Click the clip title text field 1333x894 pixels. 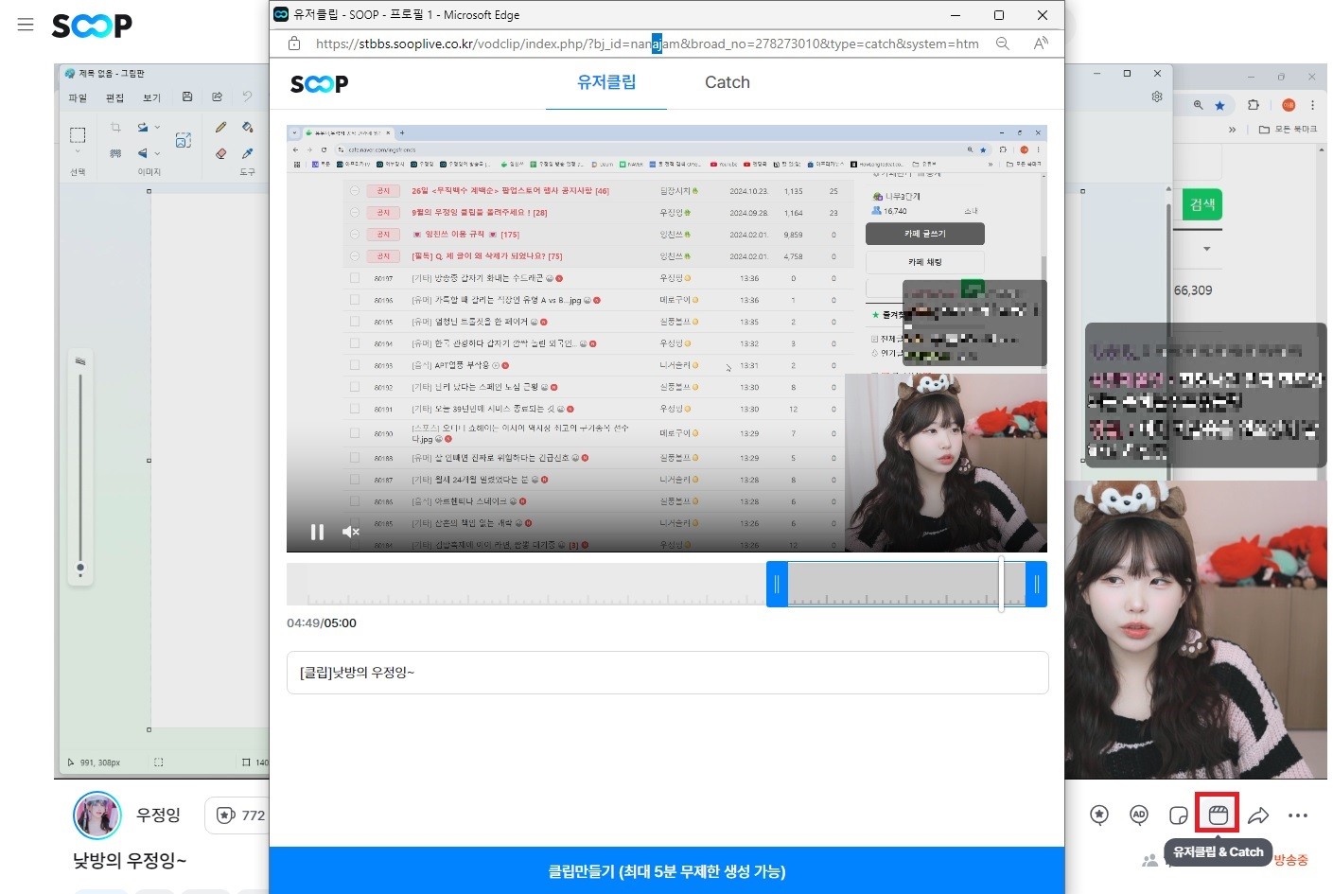pos(667,673)
